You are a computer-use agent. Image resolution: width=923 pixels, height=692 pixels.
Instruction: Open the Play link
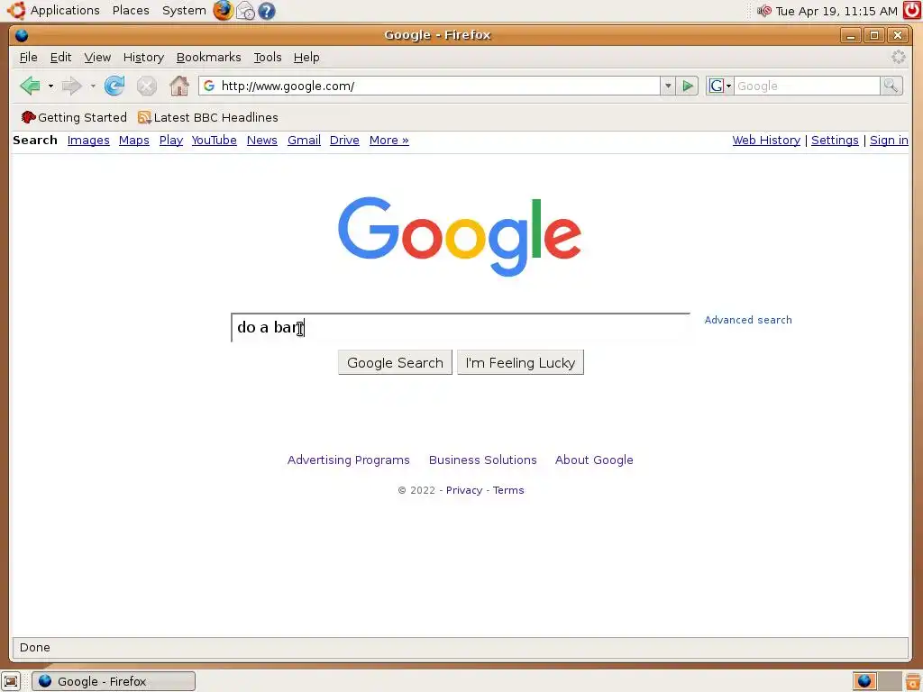(170, 140)
